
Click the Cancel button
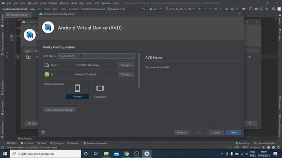click(216, 133)
